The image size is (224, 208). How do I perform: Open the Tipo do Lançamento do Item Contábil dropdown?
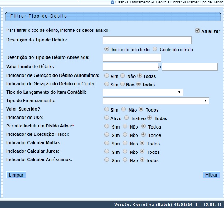click(143, 92)
